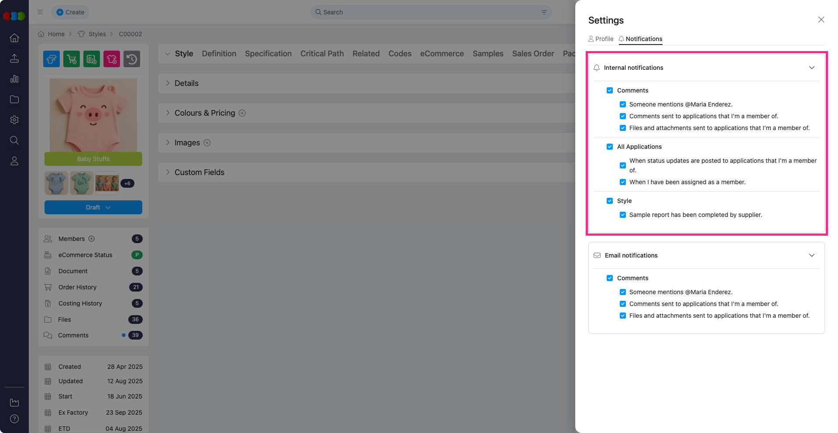Viewport: 838px width, 433px height.
Task: Select the blue bodysuit thumbnail
Action: 56,183
